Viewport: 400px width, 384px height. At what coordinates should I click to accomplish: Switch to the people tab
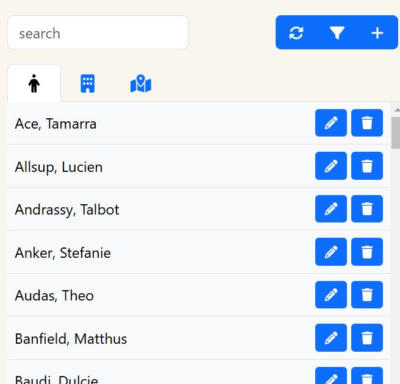click(34, 84)
